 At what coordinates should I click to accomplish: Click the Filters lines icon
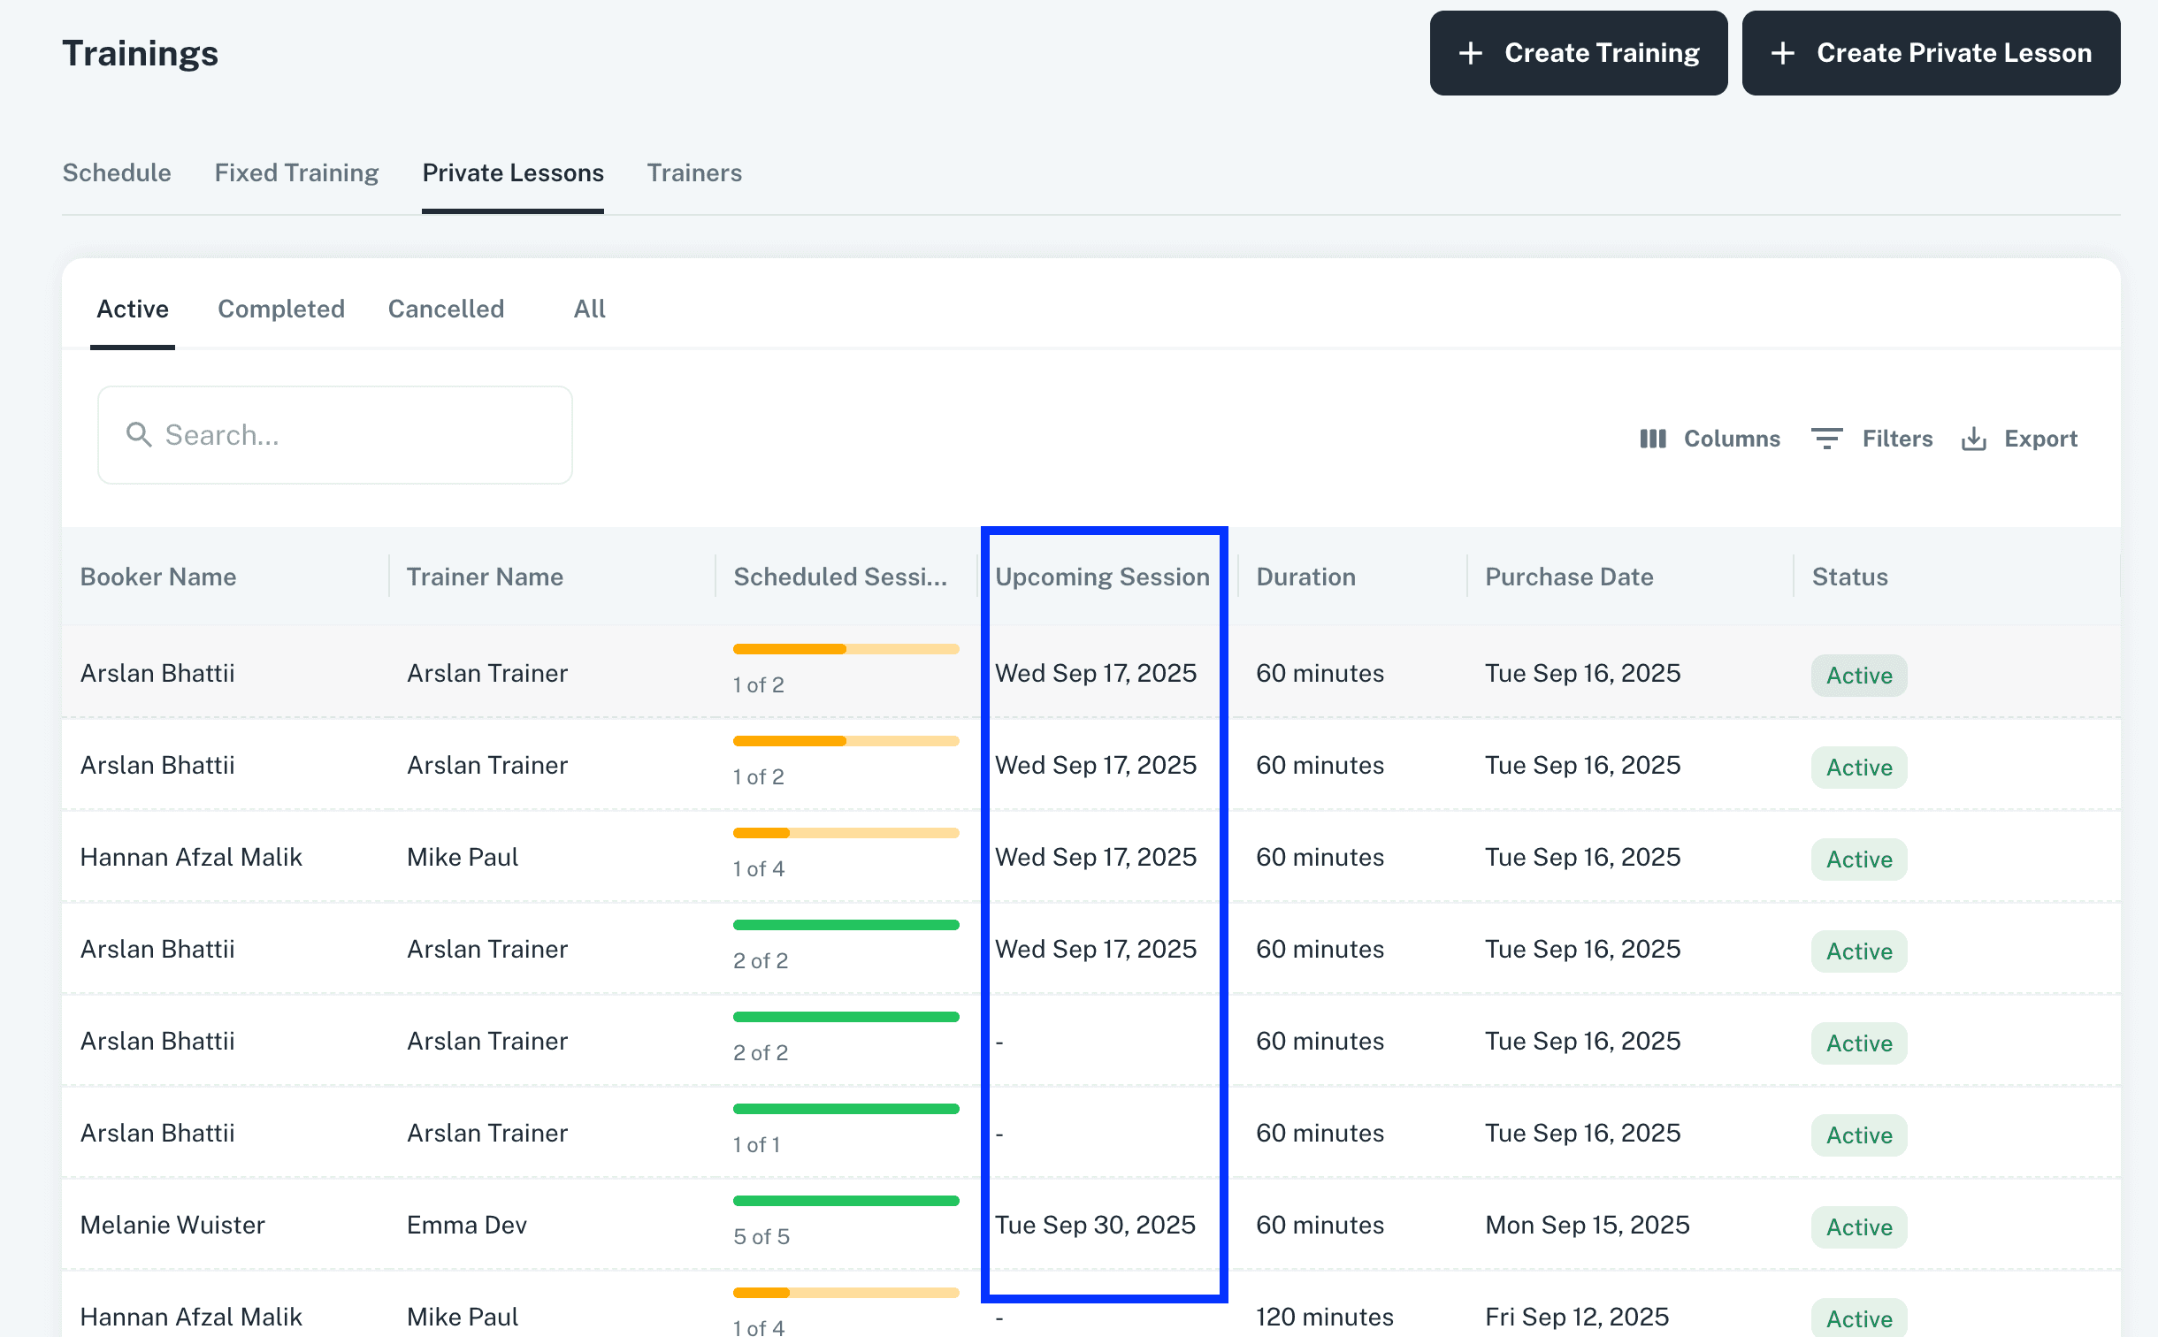(x=1826, y=439)
